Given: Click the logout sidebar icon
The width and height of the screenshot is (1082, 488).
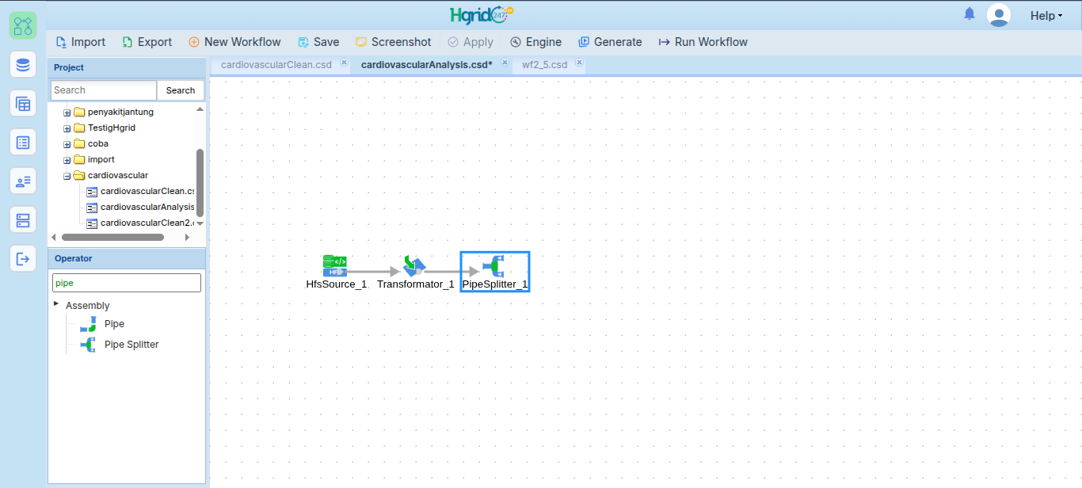Looking at the screenshot, I should click(x=23, y=258).
